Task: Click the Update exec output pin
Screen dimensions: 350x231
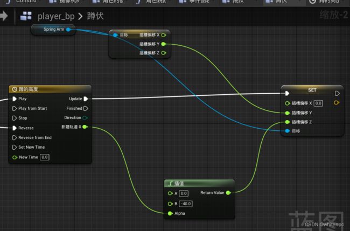Action: pyautogui.click(x=86, y=99)
